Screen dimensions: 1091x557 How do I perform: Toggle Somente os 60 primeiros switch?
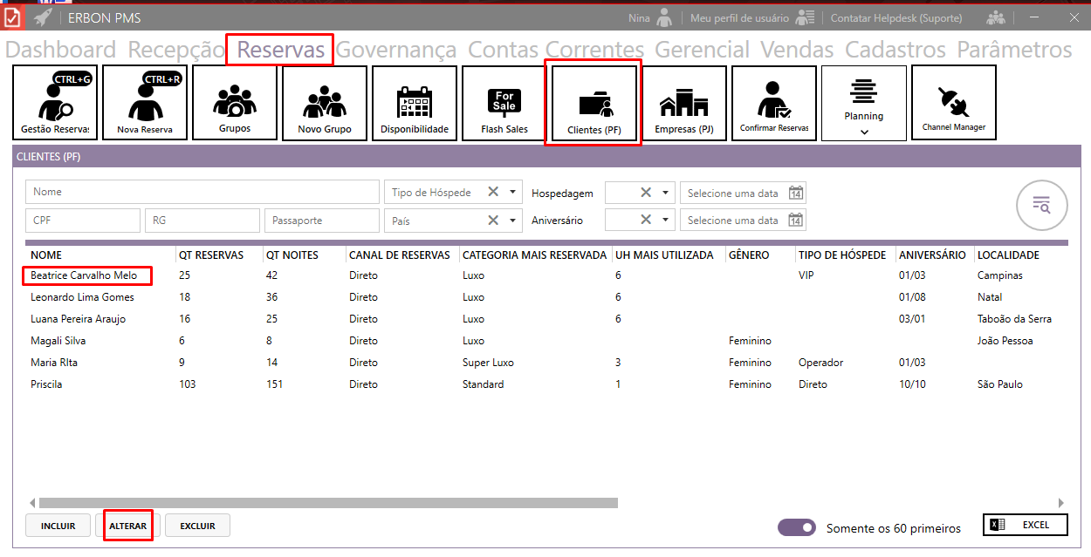click(796, 527)
